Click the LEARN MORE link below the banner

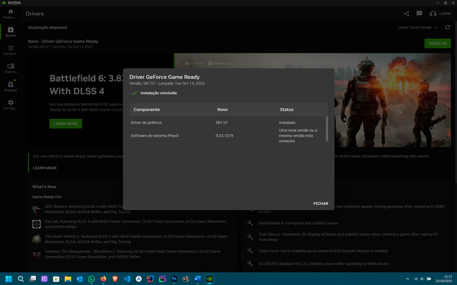45,168
